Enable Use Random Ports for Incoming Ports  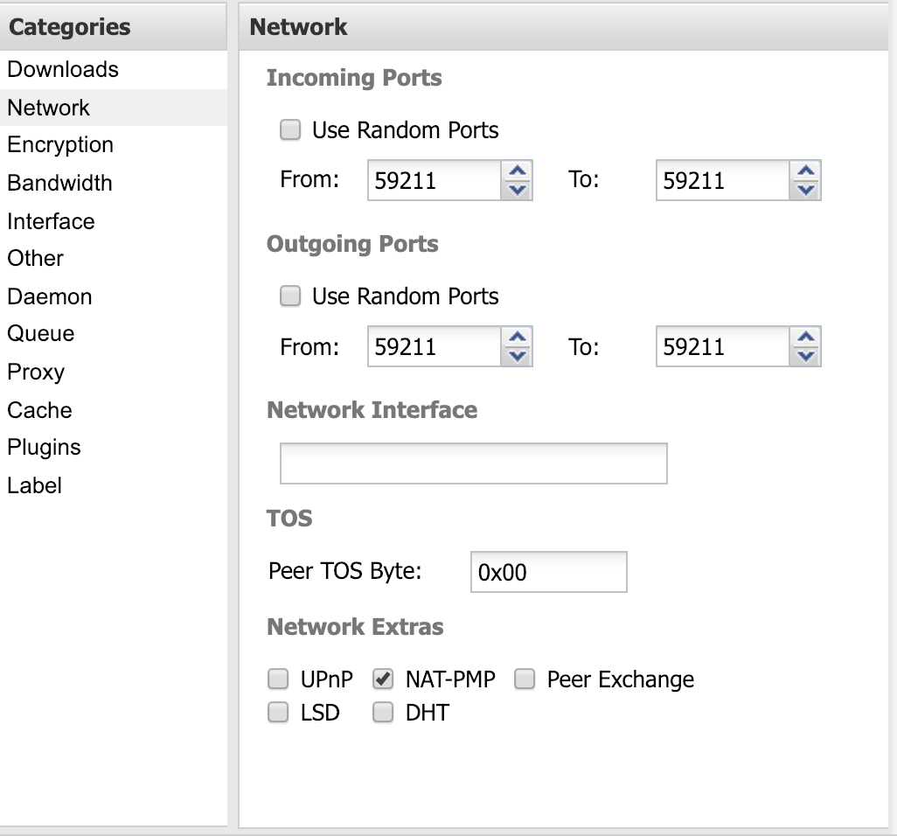pyautogui.click(x=289, y=130)
